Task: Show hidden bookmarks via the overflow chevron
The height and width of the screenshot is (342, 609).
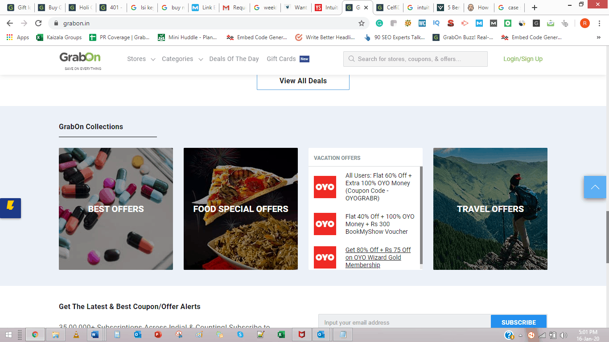Action: (x=598, y=37)
